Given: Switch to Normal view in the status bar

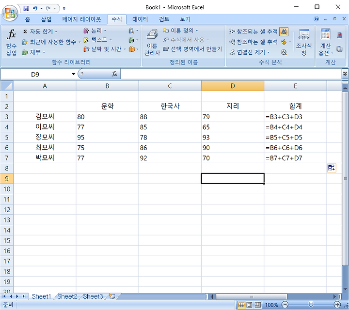Looking at the screenshot, I should pyautogui.click(x=241, y=305).
